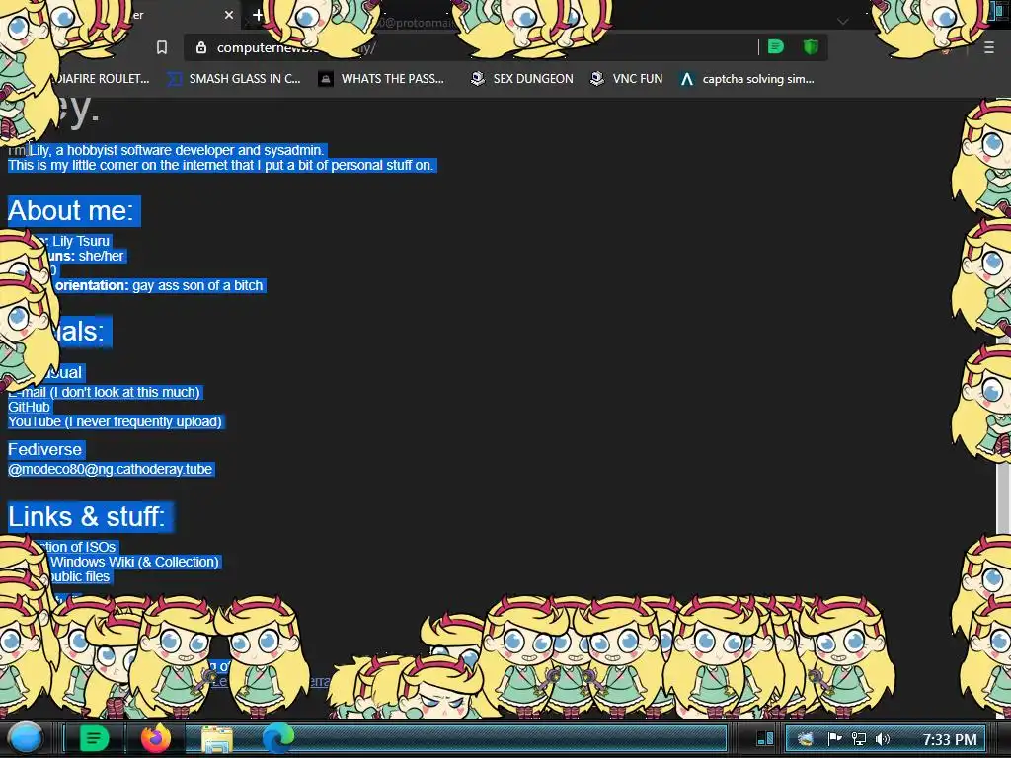The image size is (1011, 758).
Task: Open the collection of ISOs link
Action: point(79,547)
